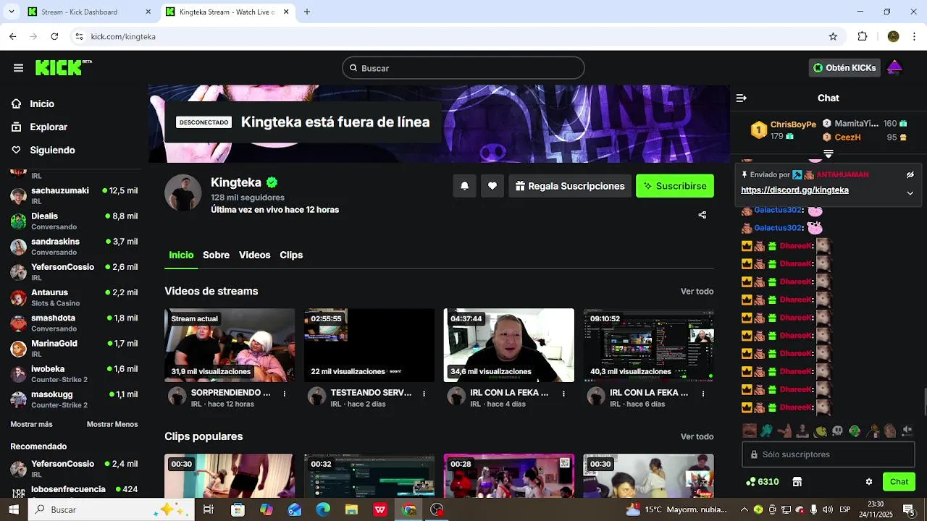Collapse the gift leaderboard handle
Screen dimensions: 927x521
tap(829, 153)
